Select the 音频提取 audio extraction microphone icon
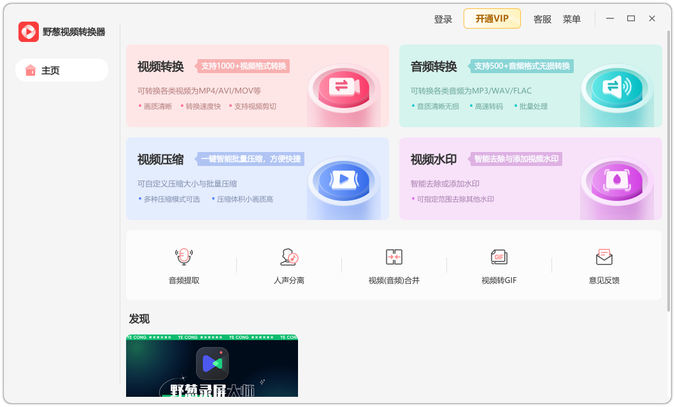The height and width of the screenshot is (407, 675). coord(183,256)
